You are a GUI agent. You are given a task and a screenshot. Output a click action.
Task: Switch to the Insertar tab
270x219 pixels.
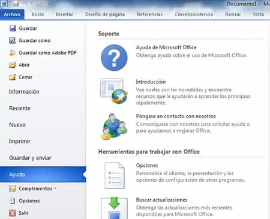[64, 14]
